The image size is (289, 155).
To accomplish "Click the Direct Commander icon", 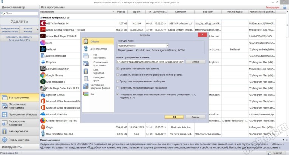I will [43, 55].
